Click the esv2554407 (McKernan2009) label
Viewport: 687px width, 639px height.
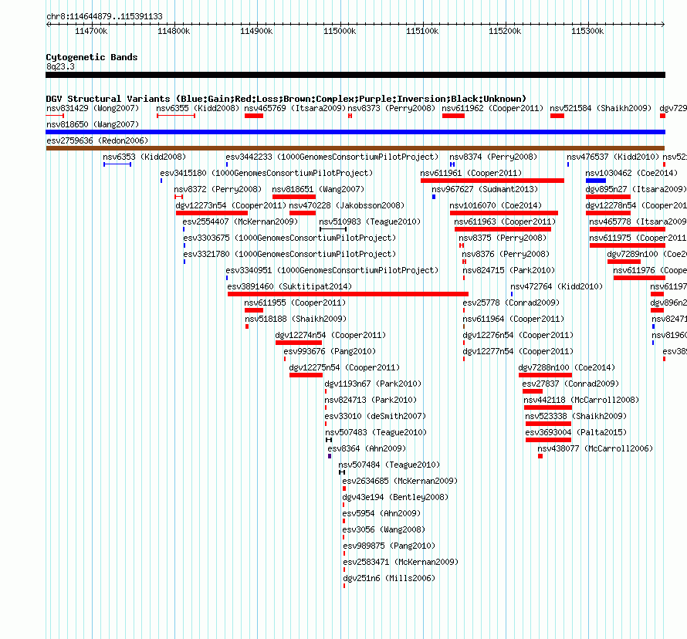tap(240, 221)
